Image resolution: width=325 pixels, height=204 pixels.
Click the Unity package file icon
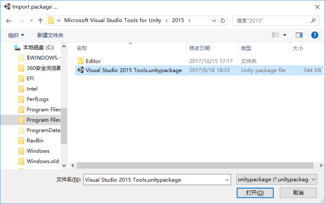pos(80,70)
